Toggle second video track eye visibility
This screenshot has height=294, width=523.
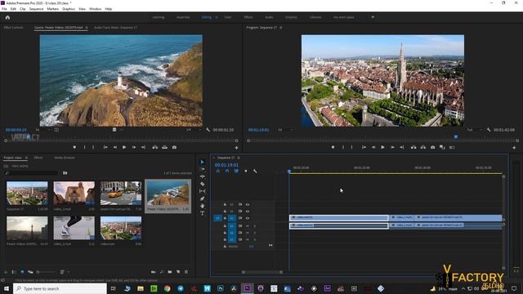pyautogui.click(x=248, y=212)
